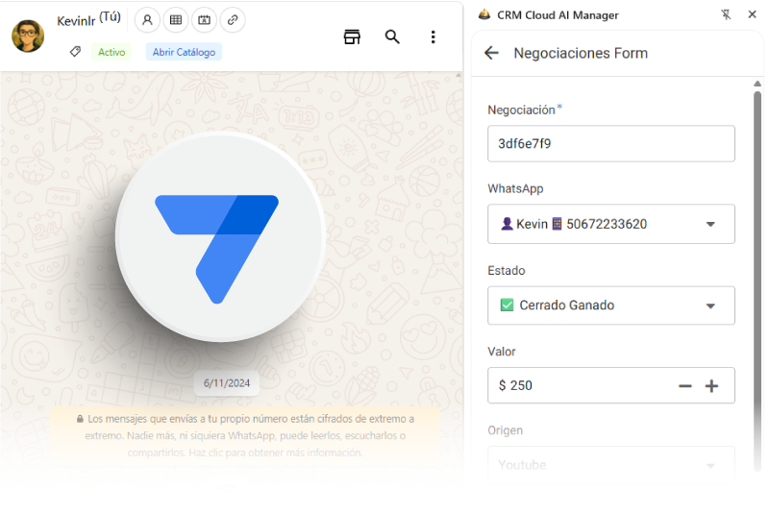Click the large AppSheet logo image
The height and width of the screenshot is (513, 769).
(221, 236)
